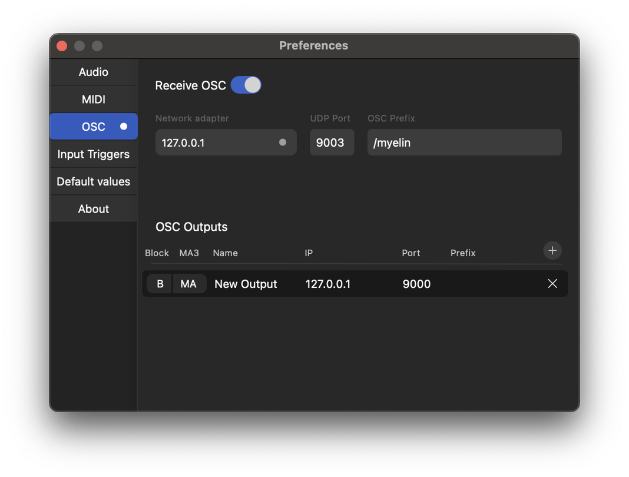Select the OSC tab
Image resolution: width=629 pixels, height=477 pixels.
[94, 127]
